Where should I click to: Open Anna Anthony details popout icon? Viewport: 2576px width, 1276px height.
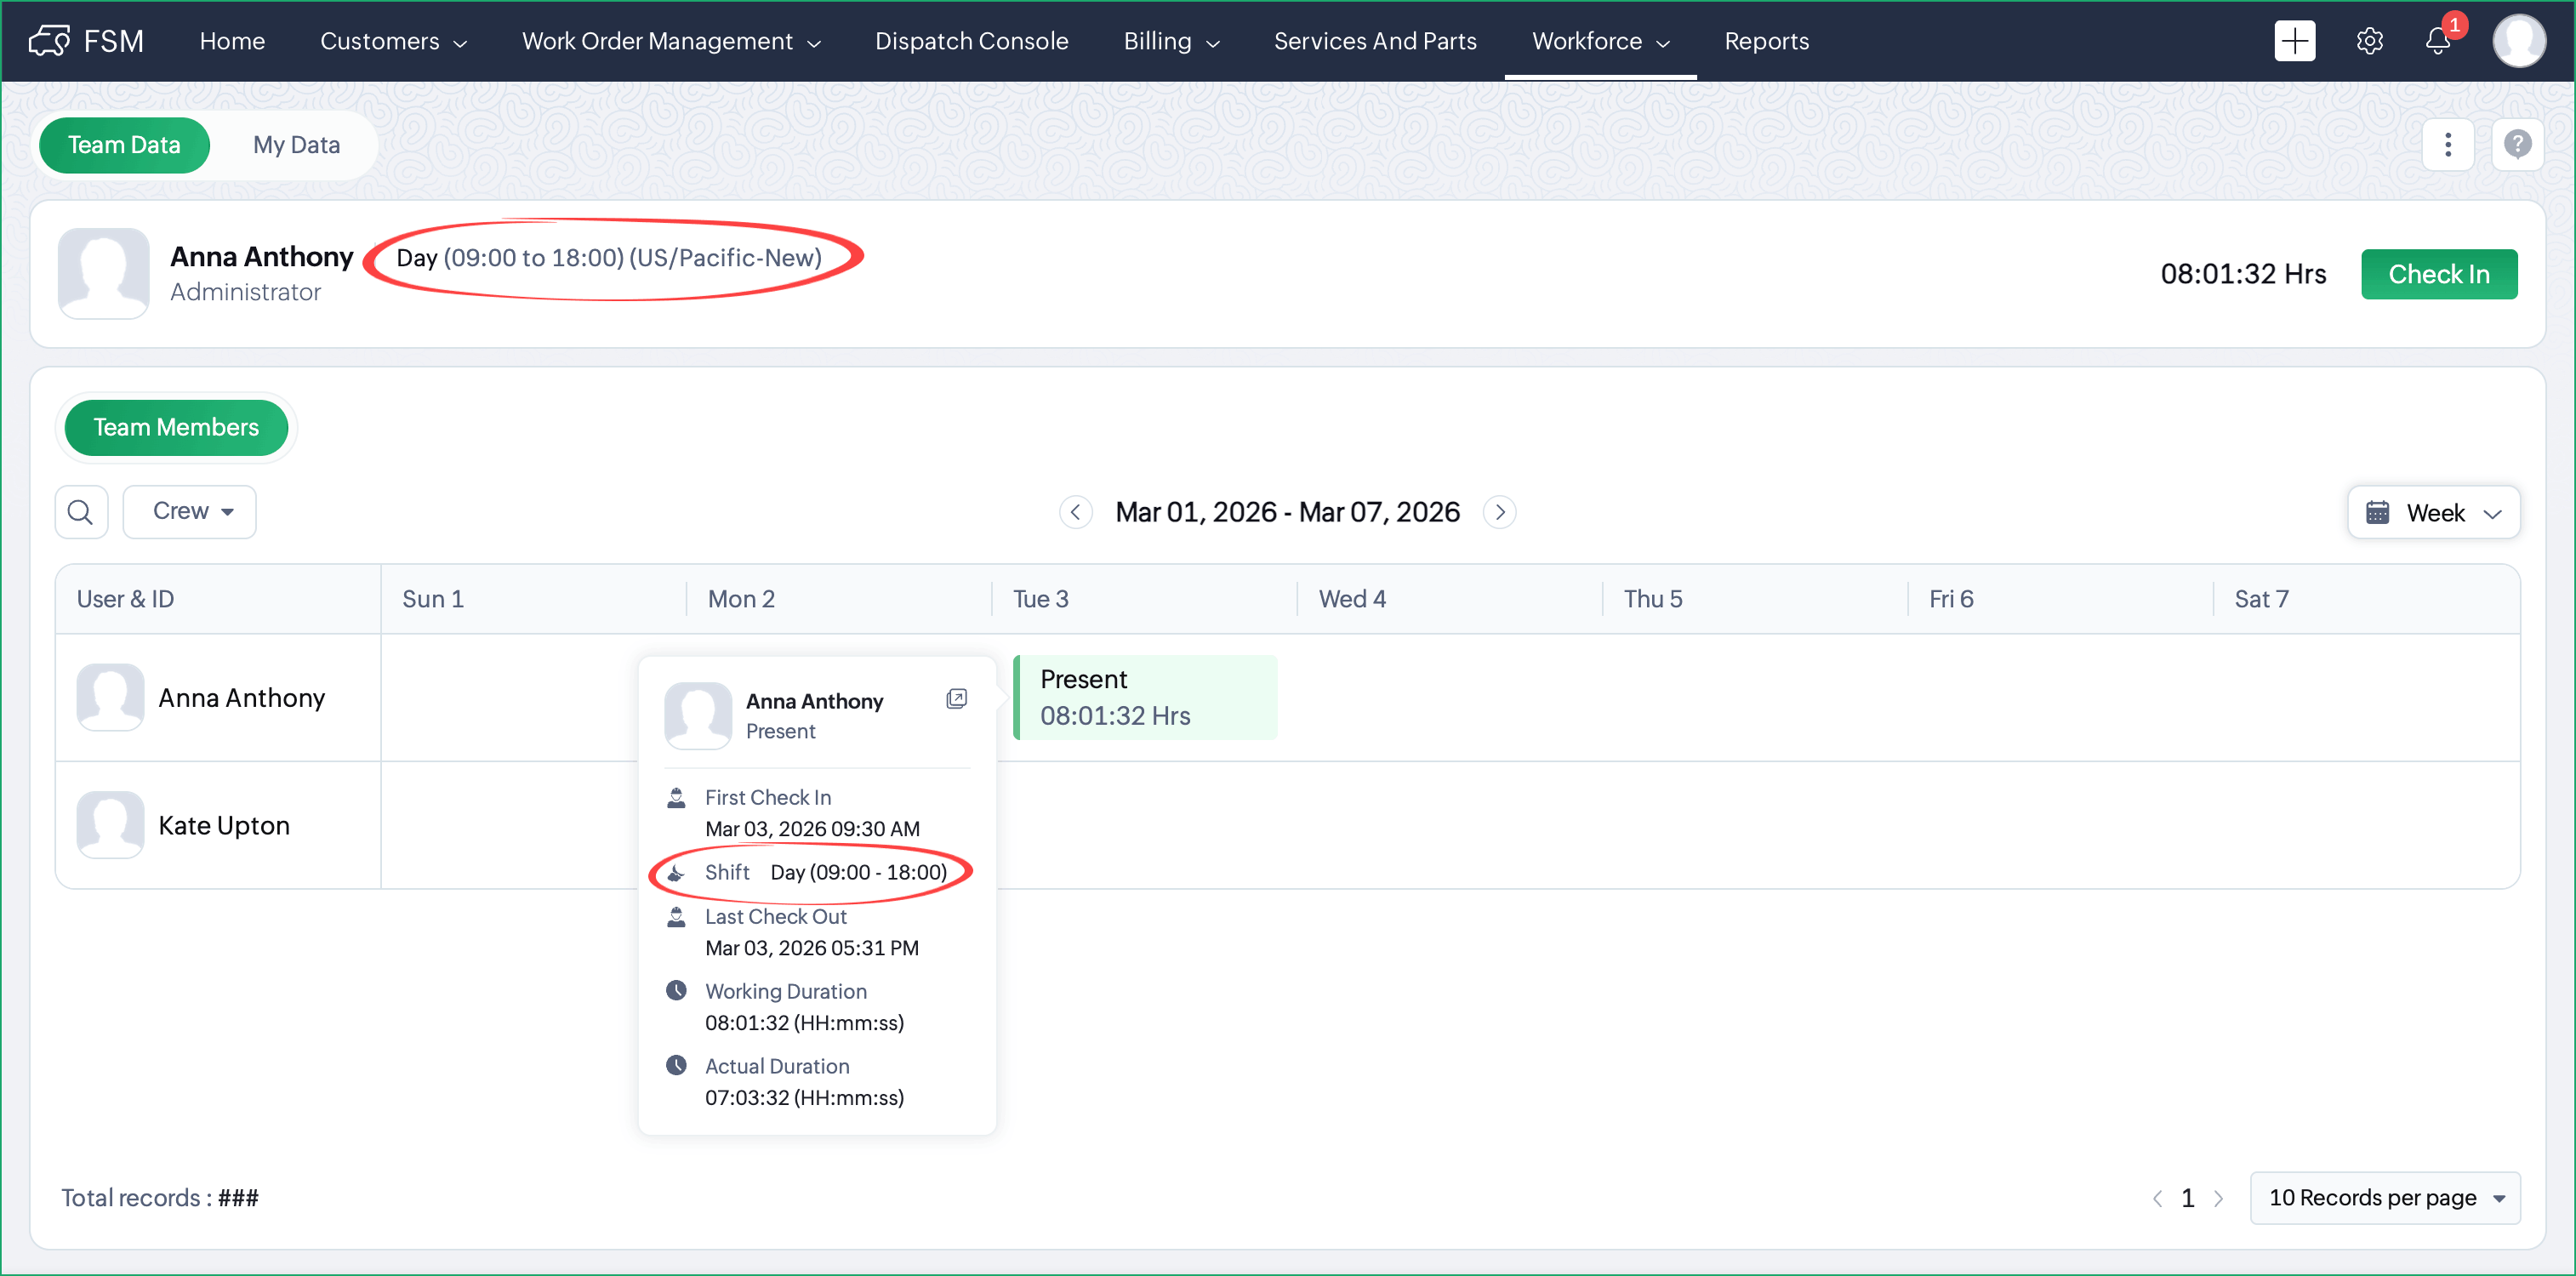956,699
